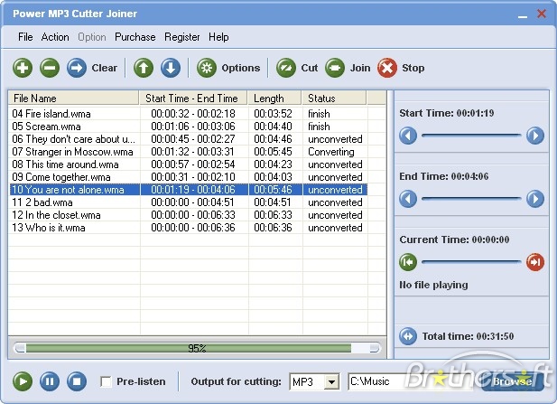This screenshot has width=557, height=404.
Task: Select row 10 You are not alone.wma
Action: (189, 190)
